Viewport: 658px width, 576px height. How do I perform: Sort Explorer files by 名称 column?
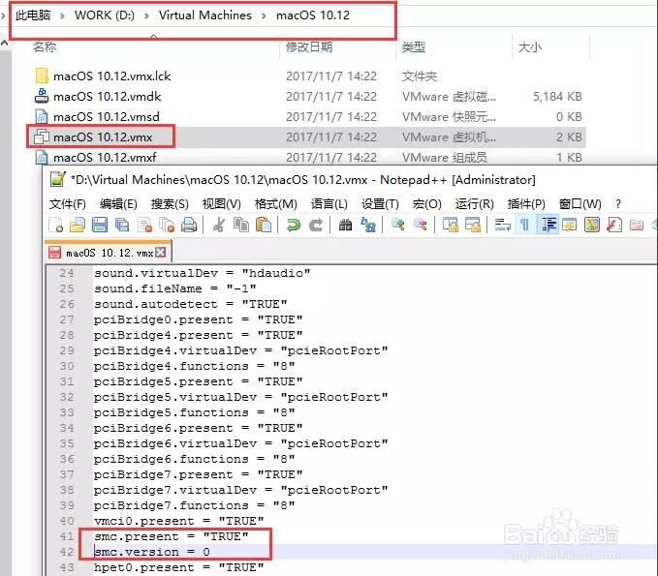click(x=45, y=47)
